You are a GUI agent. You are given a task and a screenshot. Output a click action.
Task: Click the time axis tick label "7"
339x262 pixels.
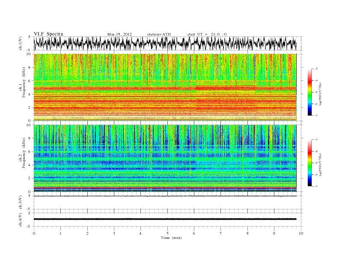tap(221, 233)
